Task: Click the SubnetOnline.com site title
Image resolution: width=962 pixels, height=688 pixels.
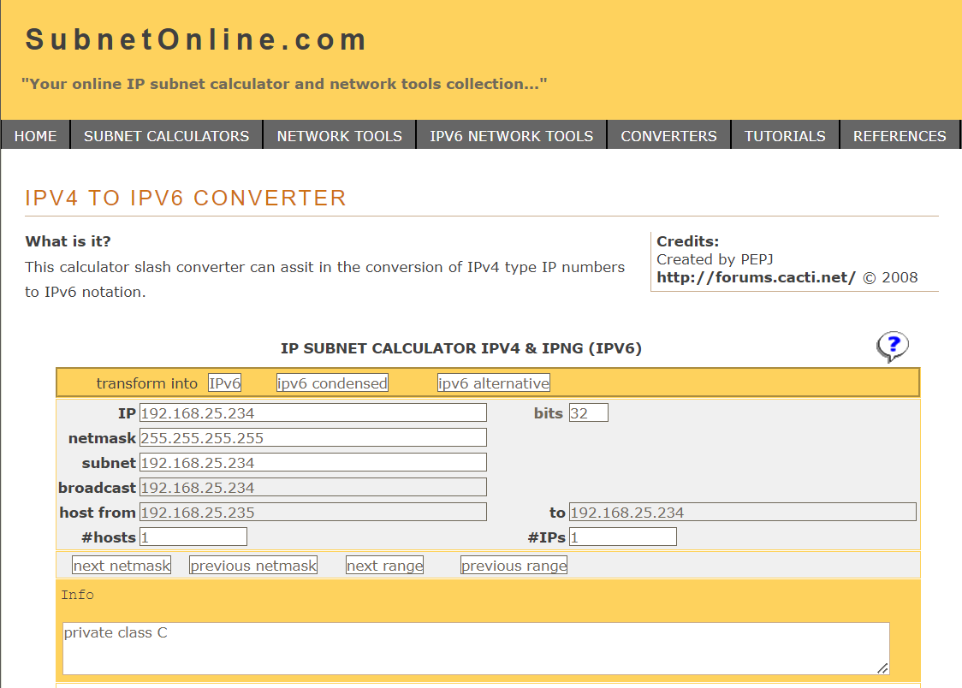Action: tap(196, 40)
